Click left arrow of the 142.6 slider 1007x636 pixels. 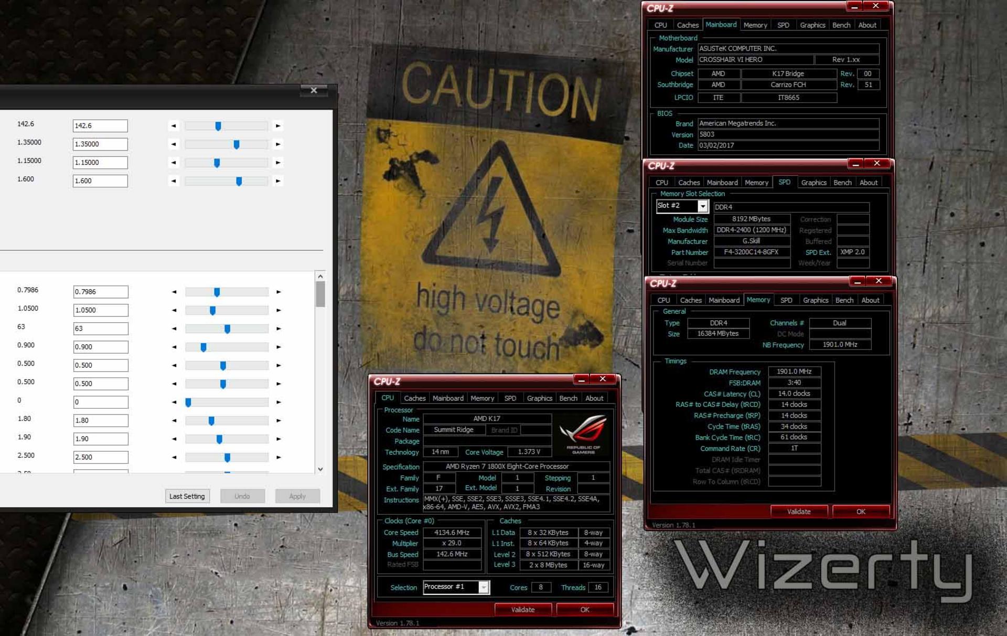(174, 126)
